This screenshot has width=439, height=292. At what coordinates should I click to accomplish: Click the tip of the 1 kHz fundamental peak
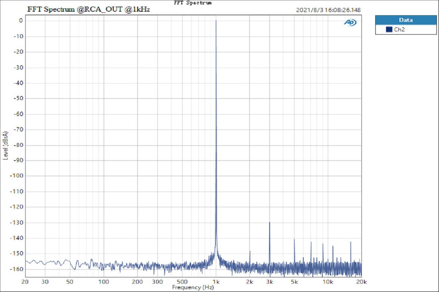(216, 21)
